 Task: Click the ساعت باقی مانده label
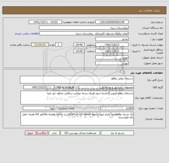tap(20, 45)
